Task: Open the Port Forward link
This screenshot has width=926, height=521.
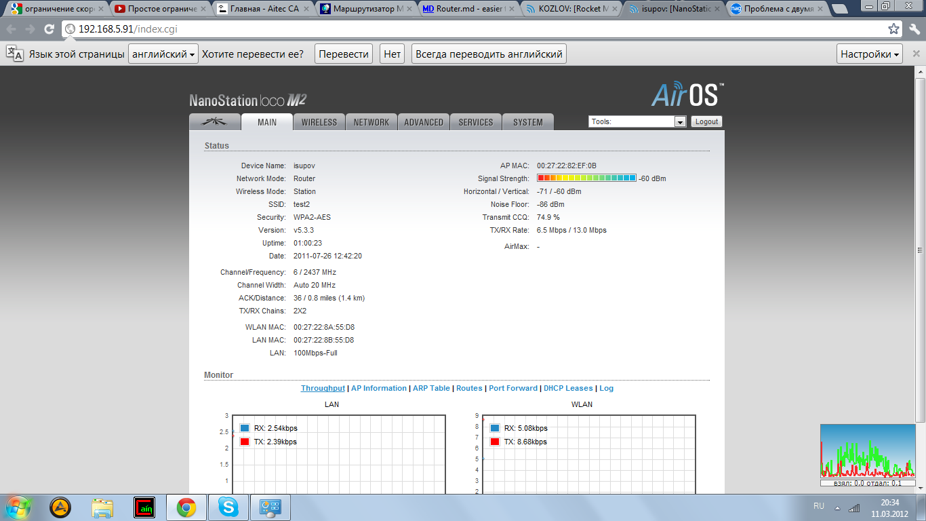Action: click(x=513, y=388)
